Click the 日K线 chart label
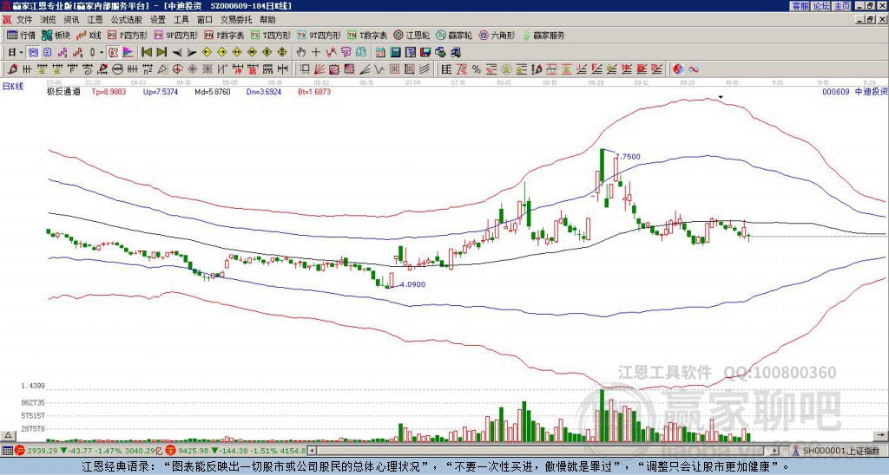The width and height of the screenshot is (889, 475). (x=12, y=87)
